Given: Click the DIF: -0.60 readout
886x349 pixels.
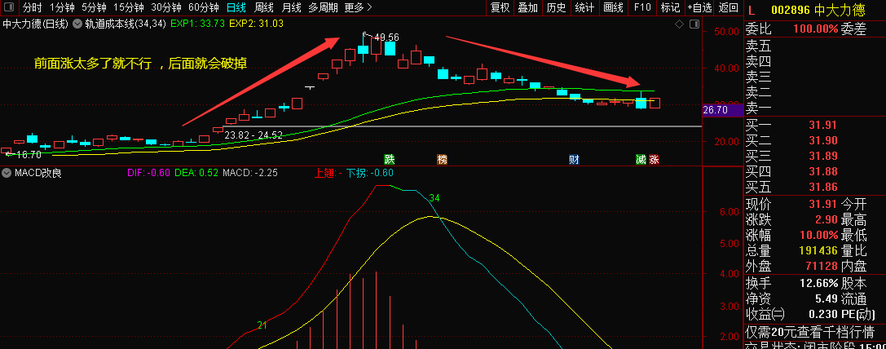Looking at the screenshot, I should click(148, 173).
